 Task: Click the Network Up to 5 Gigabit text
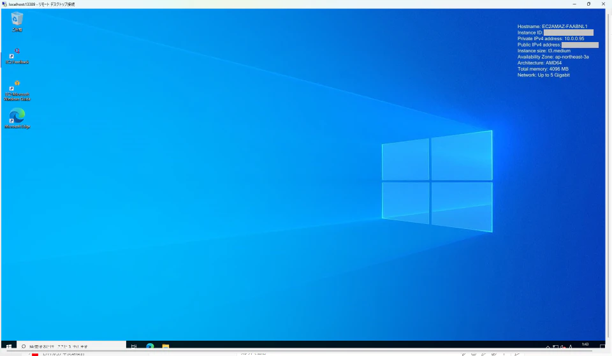pyautogui.click(x=543, y=75)
